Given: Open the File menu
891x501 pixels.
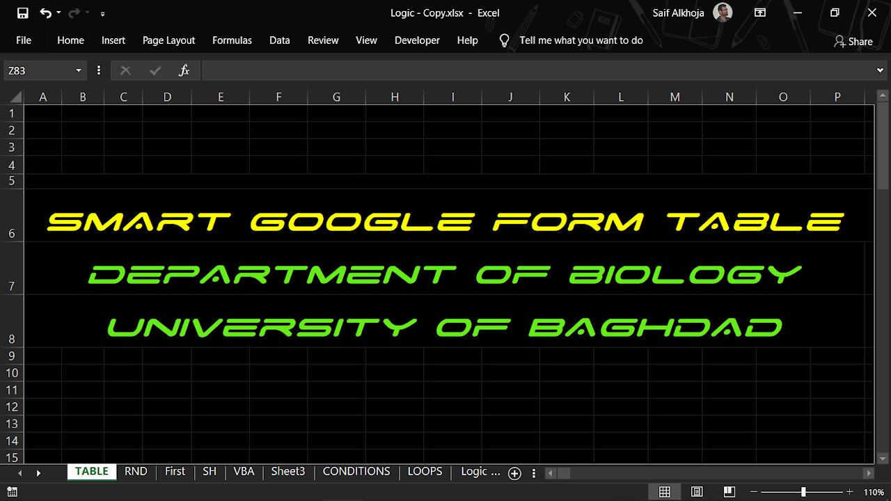Looking at the screenshot, I should (x=24, y=40).
